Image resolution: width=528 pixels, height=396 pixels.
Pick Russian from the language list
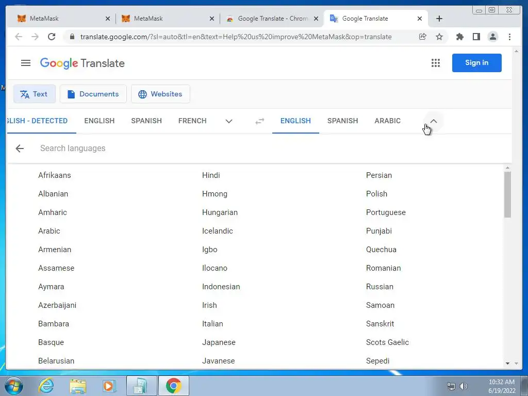379,287
